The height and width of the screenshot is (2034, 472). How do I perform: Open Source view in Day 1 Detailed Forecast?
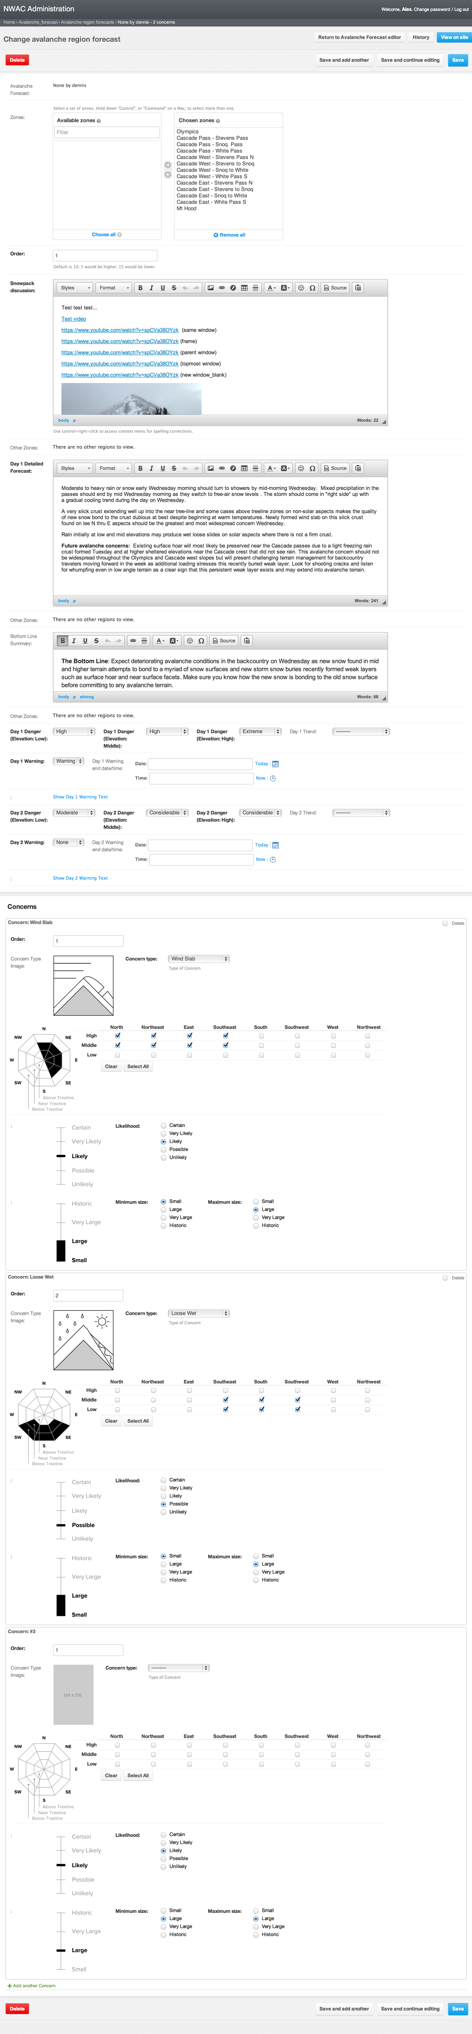[335, 468]
